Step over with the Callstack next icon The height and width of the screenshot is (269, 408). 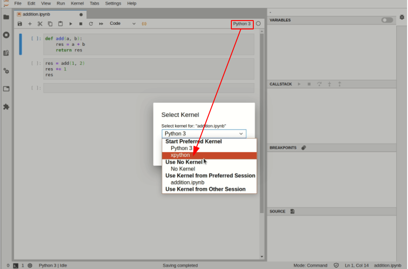(x=319, y=84)
